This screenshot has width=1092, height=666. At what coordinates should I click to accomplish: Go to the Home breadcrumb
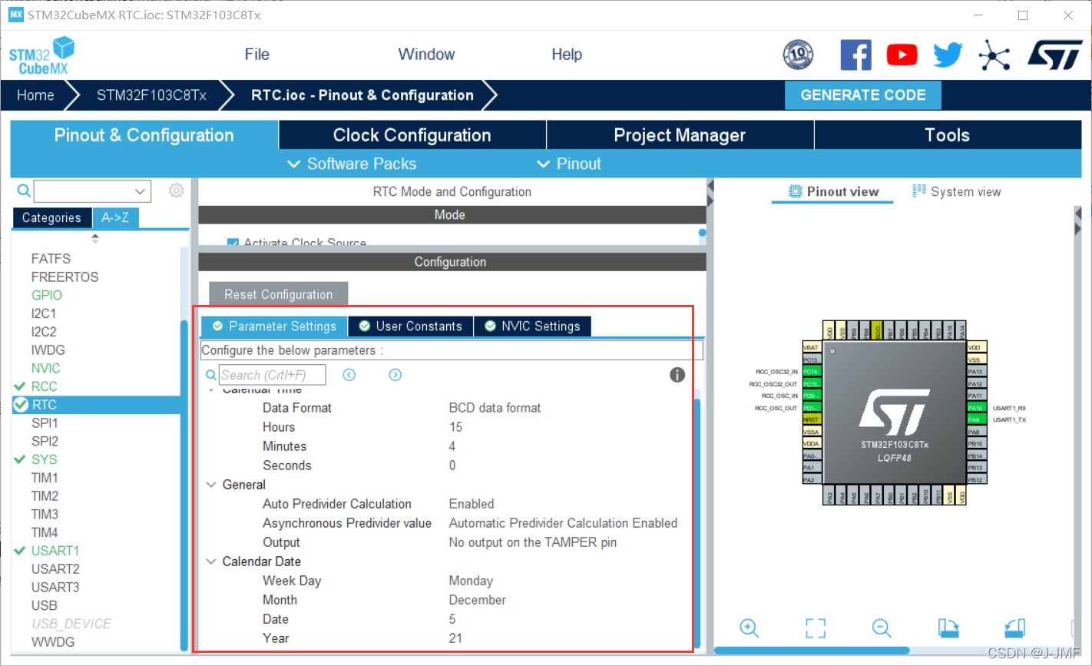(x=35, y=95)
